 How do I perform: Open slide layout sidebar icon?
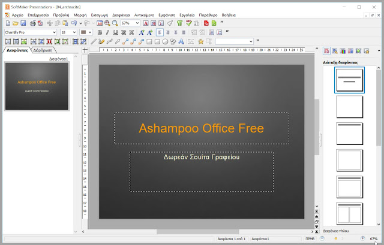coord(326,51)
